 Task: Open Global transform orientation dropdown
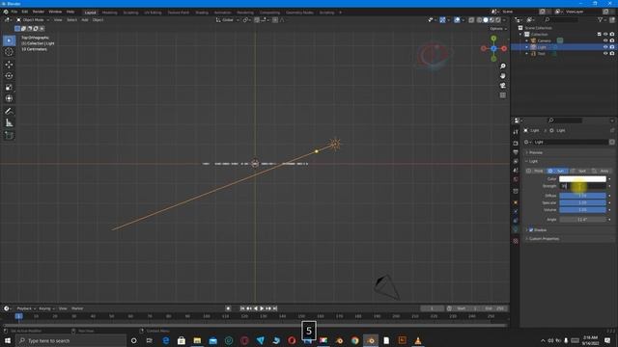click(228, 19)
